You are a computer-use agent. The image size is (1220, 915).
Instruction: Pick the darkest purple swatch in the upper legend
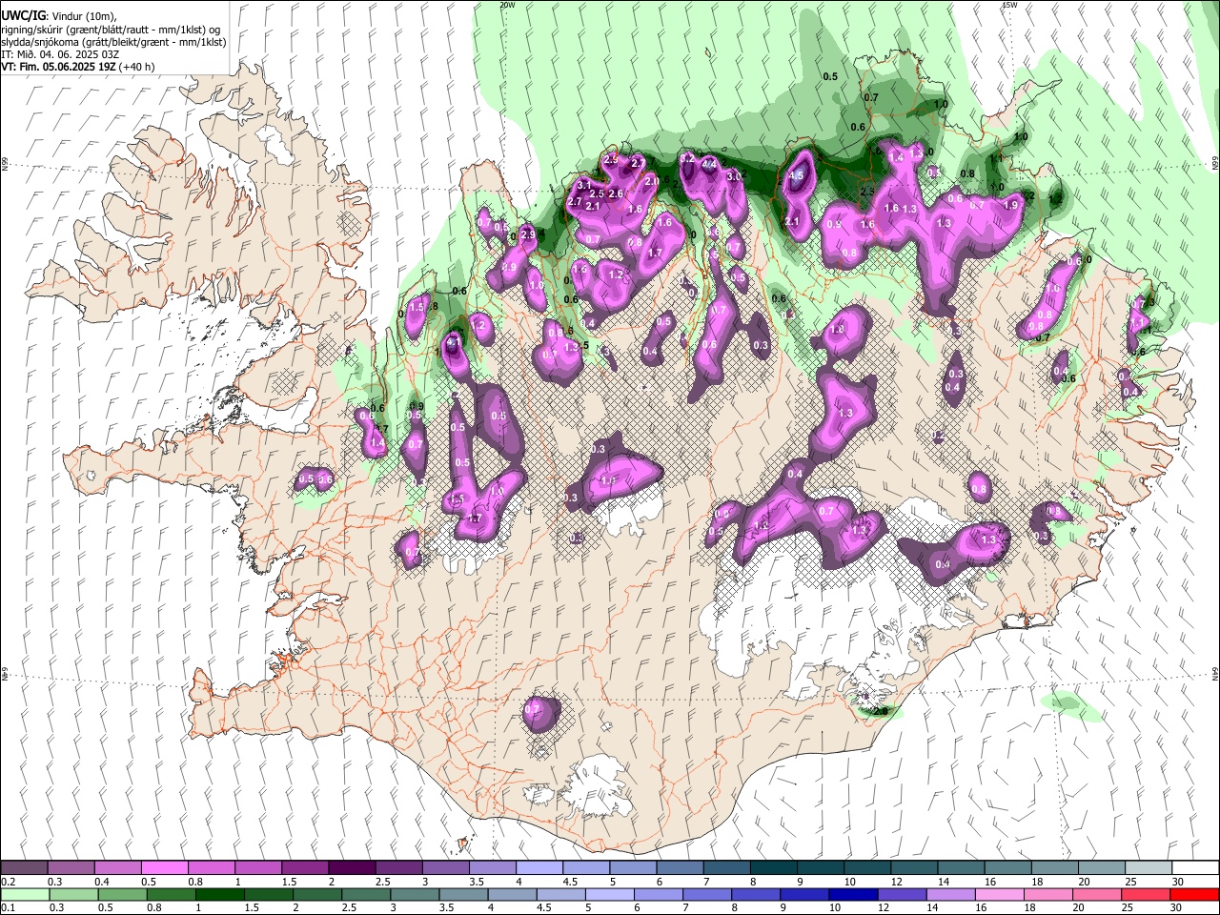pyautogui.click(x=352, y=867)
